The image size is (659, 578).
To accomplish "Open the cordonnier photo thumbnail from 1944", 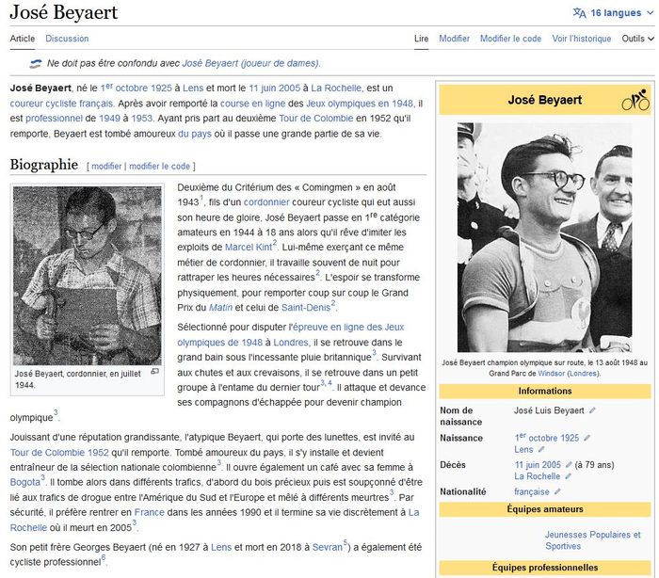I will point(88,275).
